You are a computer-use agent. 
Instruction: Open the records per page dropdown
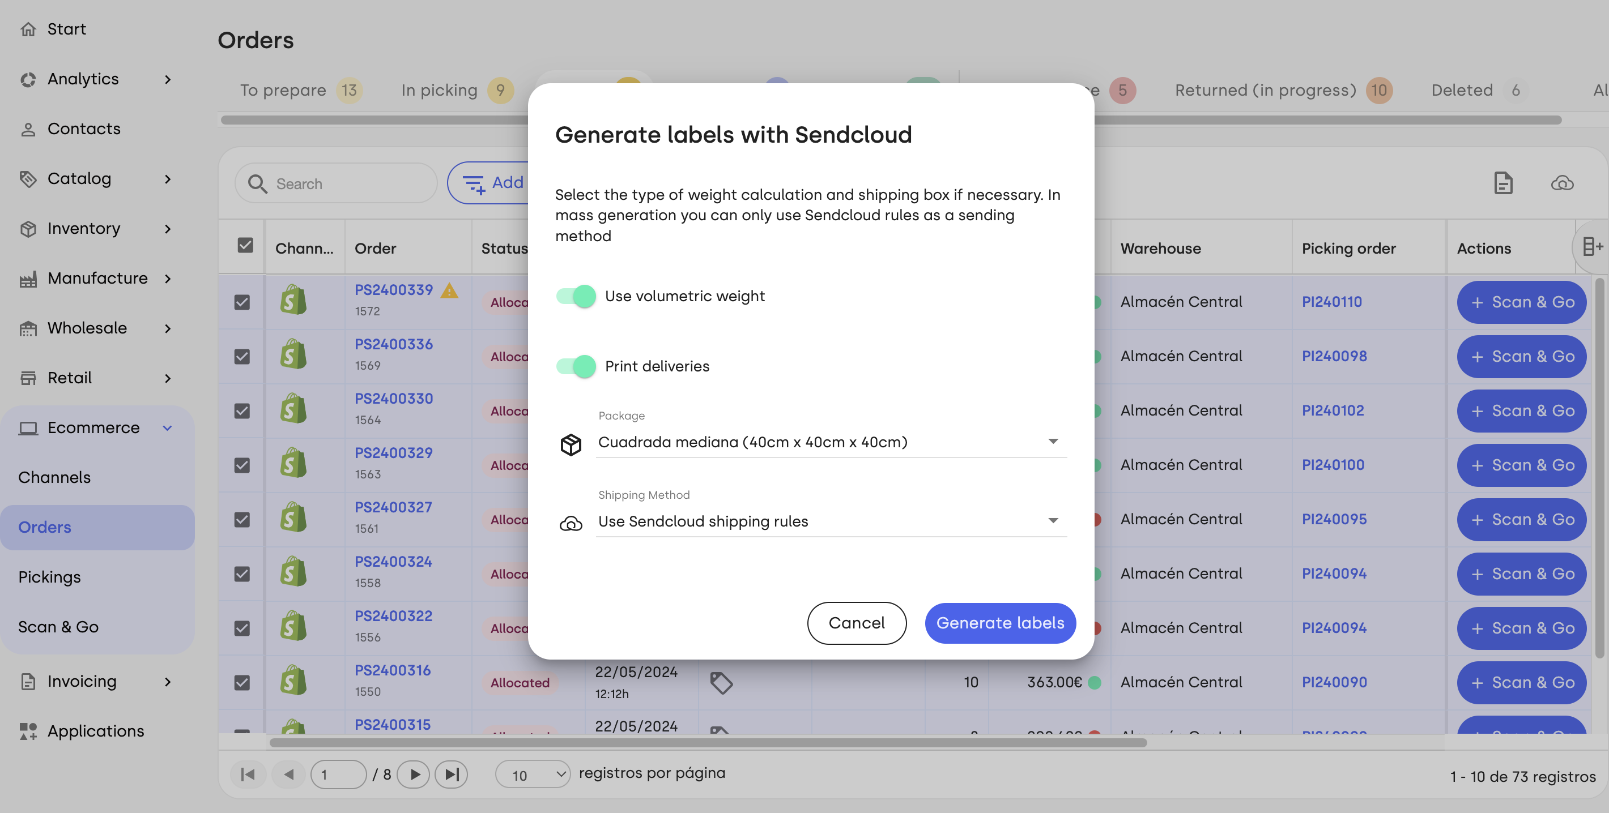coord(533,775)
